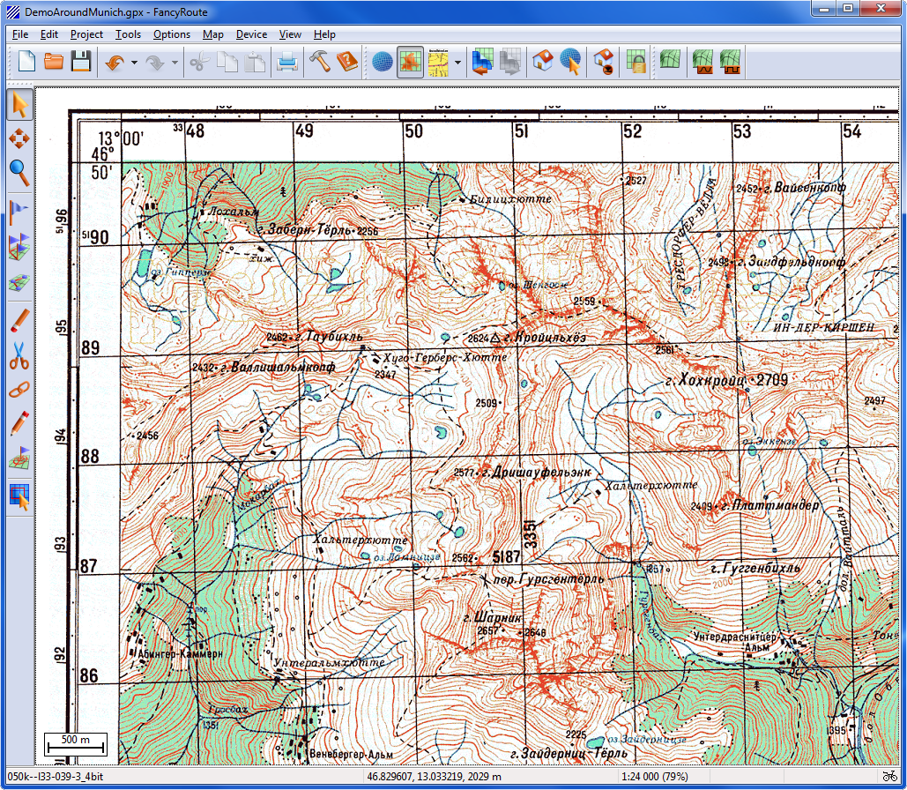Open a file using the folder icon
Screen dimensions: 907x790
[54, 62]
